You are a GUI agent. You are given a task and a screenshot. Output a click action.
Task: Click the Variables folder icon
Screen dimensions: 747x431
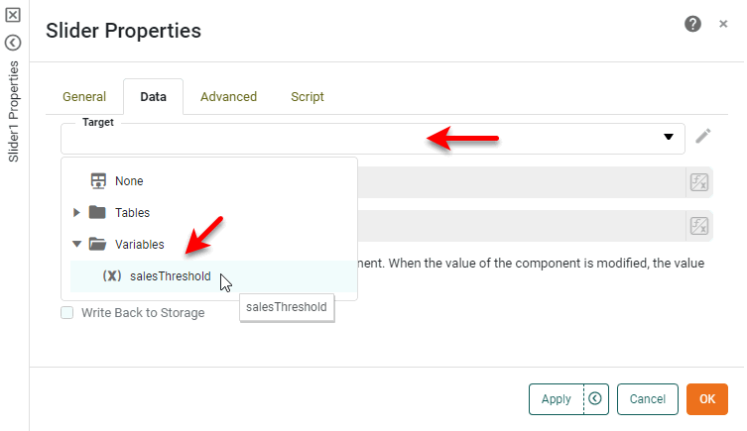tap(97, 244)
